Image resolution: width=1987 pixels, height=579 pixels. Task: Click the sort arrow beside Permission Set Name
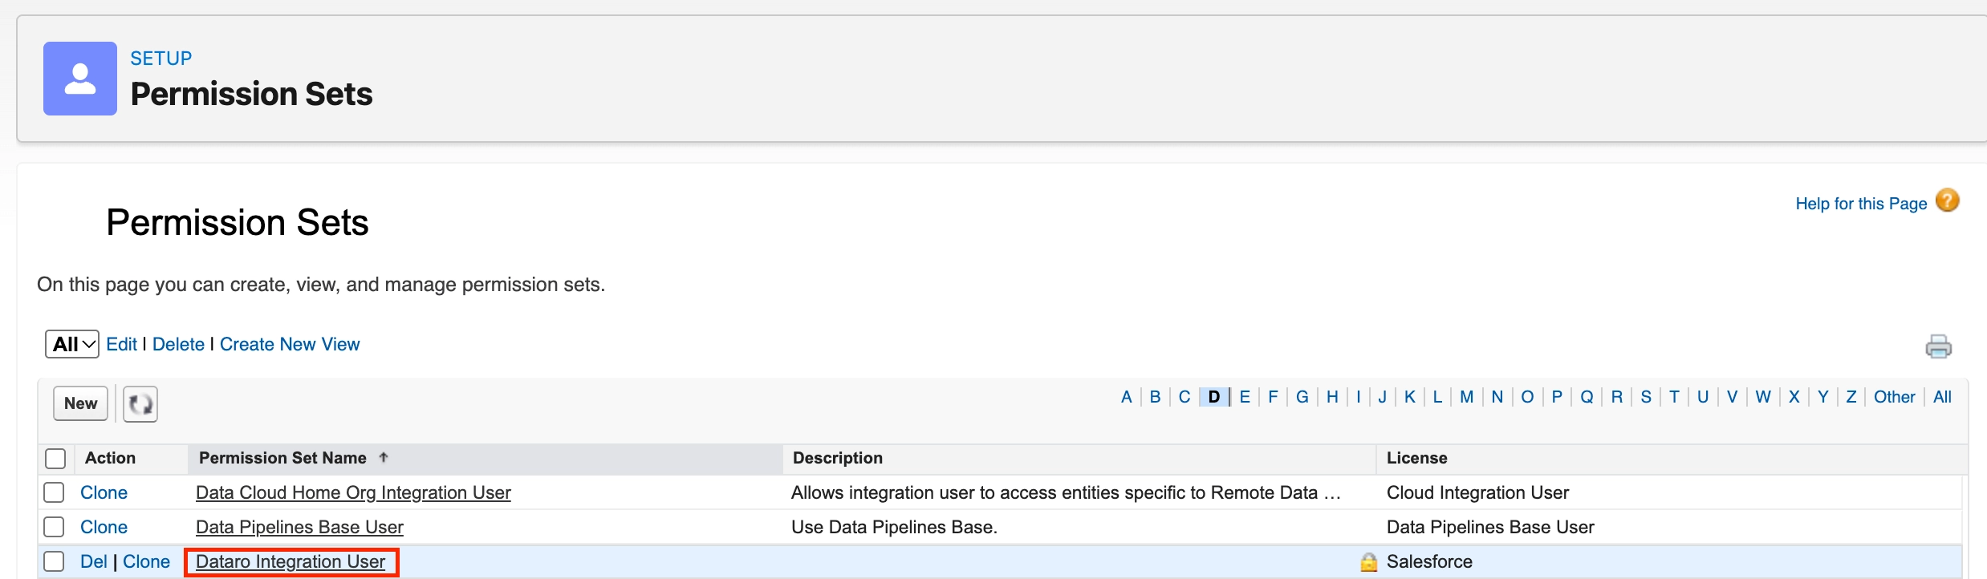(384, 457)
